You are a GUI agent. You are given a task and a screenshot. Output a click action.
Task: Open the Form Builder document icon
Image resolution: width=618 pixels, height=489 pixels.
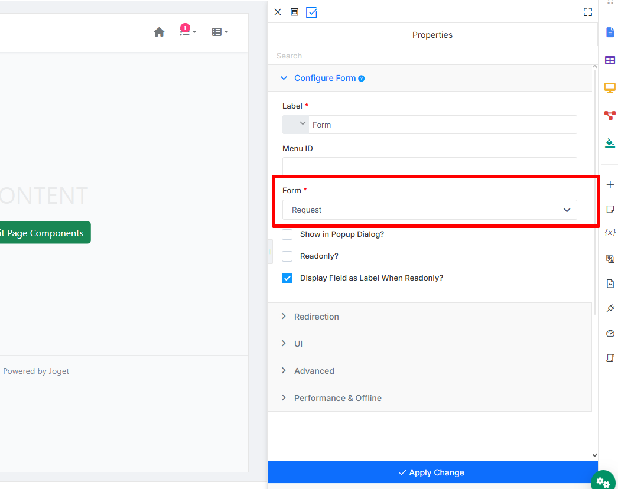pyautogui.click(x=610, y=32)
